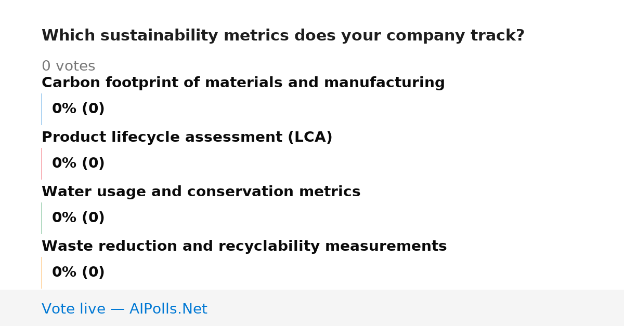Click the 0% (0) result under Product lifecycle
This screenshot has width=624, height=326.
point(78,164)
